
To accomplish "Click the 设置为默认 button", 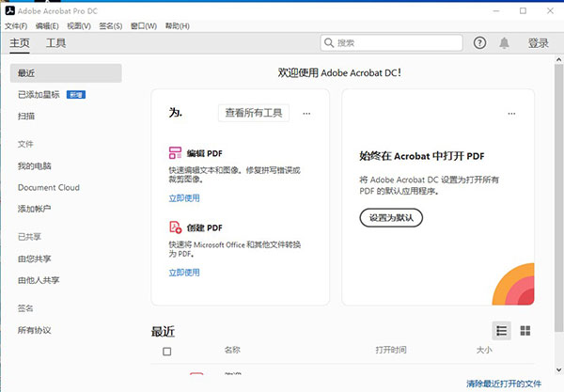I will pos(391,217).
